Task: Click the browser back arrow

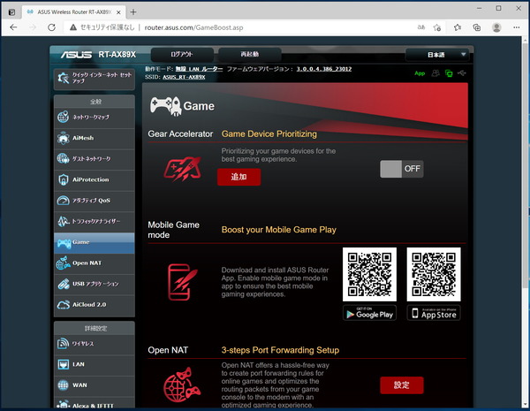Action: point(13,27)
